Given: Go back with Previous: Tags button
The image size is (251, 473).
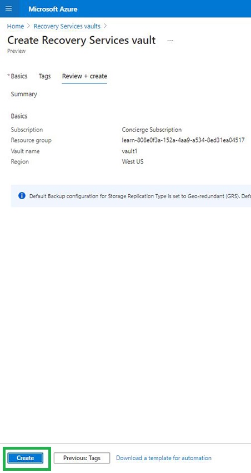Looking at the screenshot, I should (82, 458).
